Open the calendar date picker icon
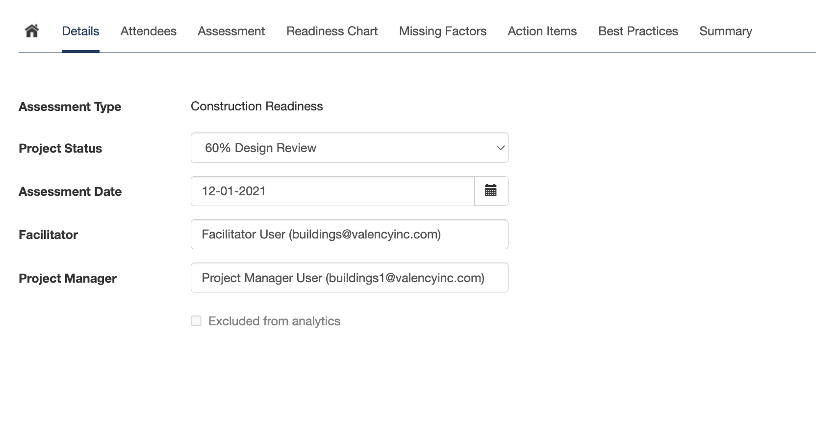The height and width of the screenshot is (422, 816). (x=491, y=191)
